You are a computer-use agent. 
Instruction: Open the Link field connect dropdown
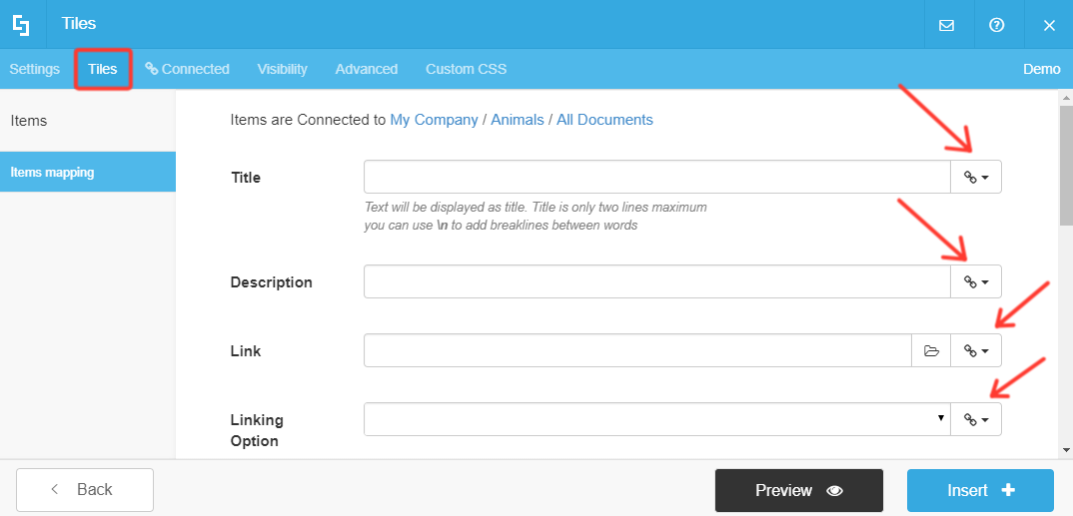(976, 350)
